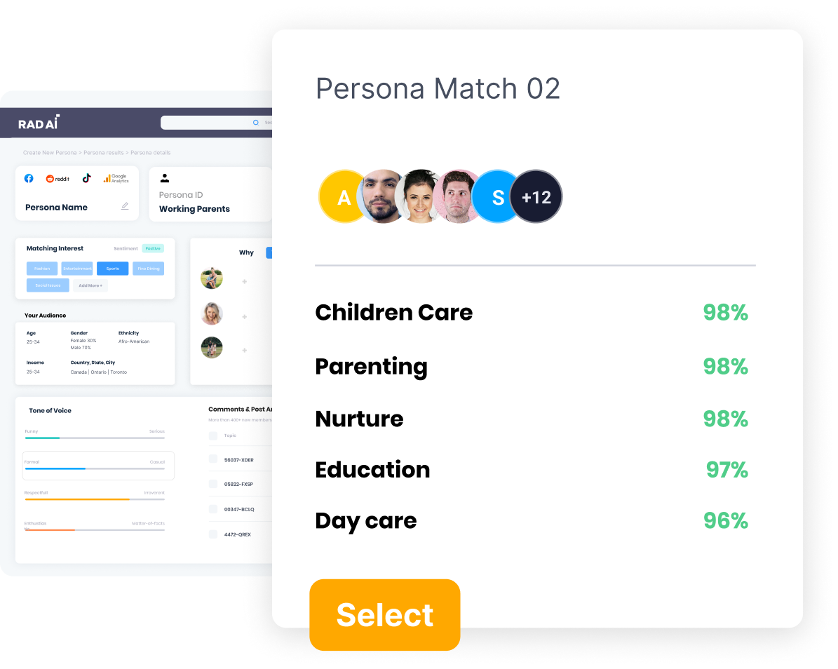Click the RAD AI logo
This screenshot has width=838, height=669.
click(39, 123)
